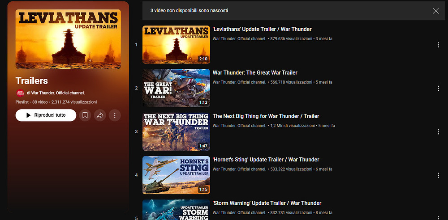Click The Great War thumbnail
This screenshot has width=448, height=220.
(x=176, y=88)
